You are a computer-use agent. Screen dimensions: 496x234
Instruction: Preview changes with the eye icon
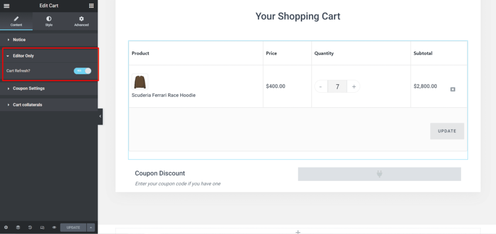[x=54, y=227]
